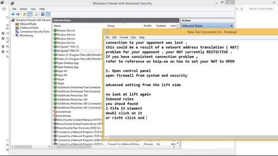278x156 pixels.
Task: Click the Inbound Rules tree icon
Action: coord(17,24)
